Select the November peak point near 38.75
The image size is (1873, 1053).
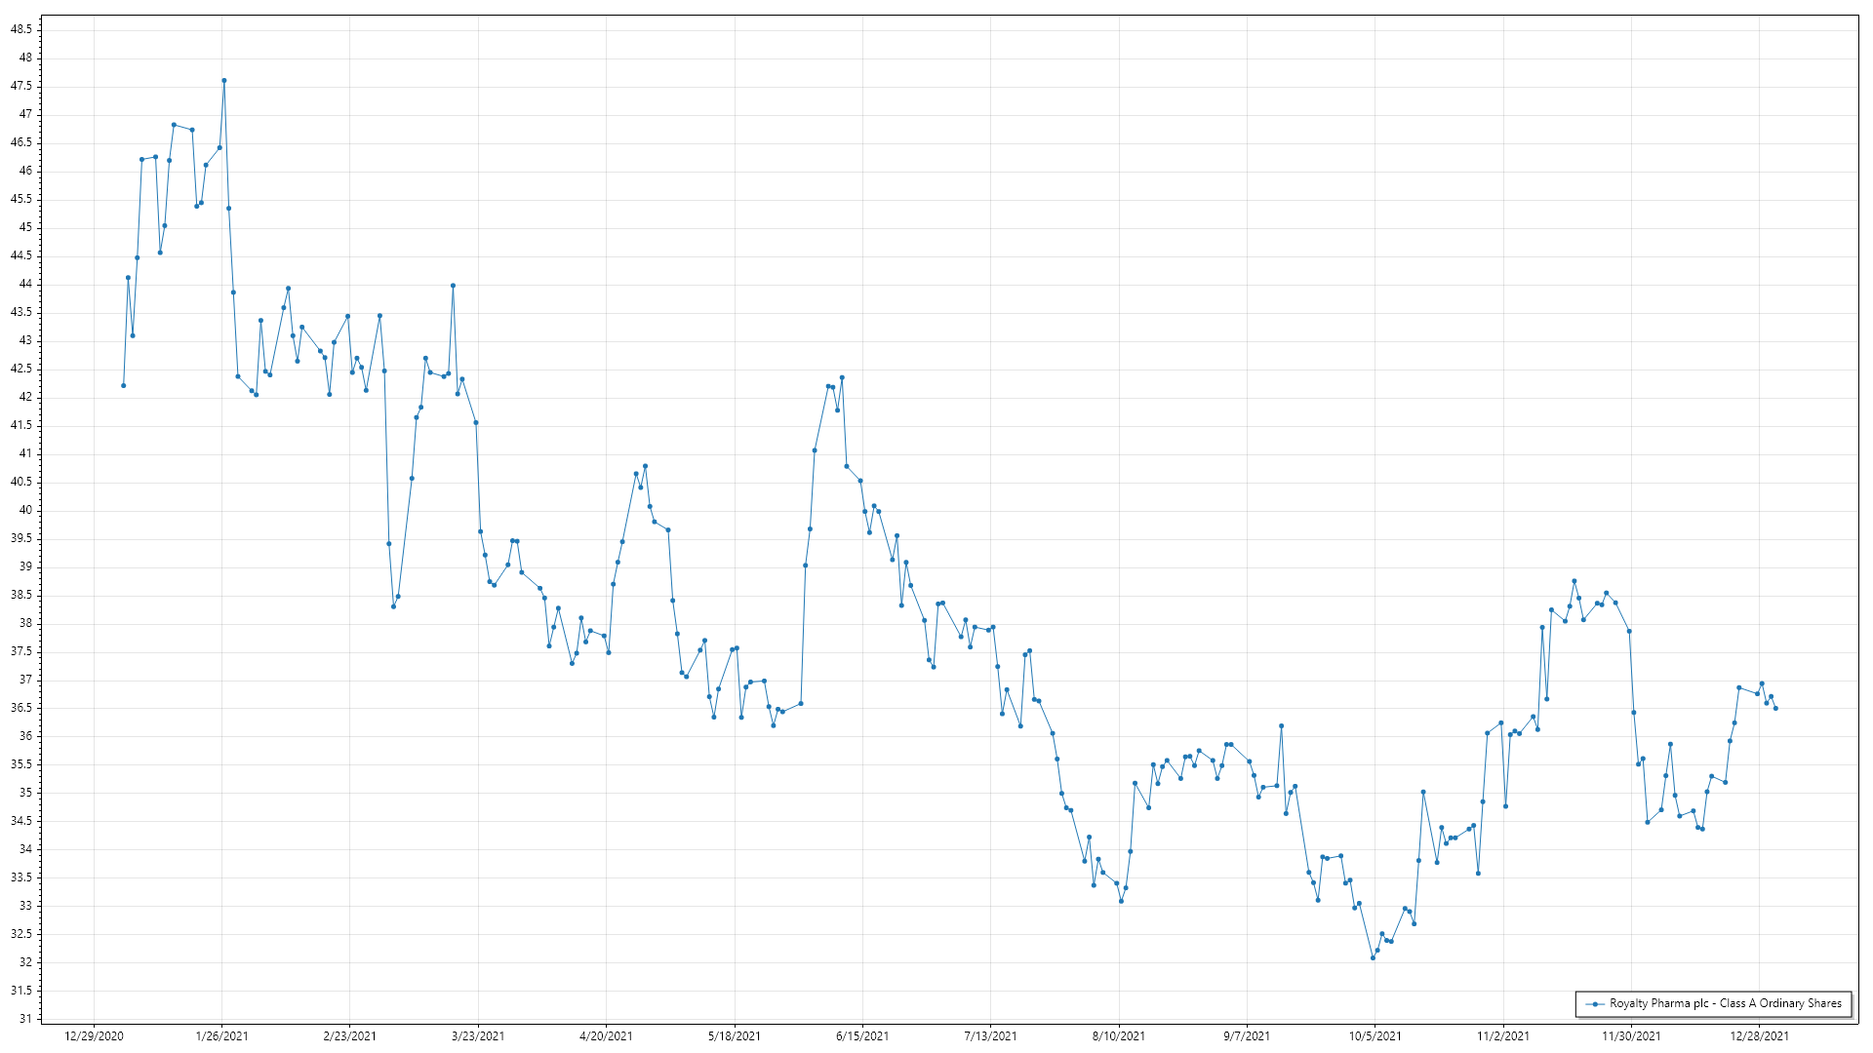pos(1574,581)
